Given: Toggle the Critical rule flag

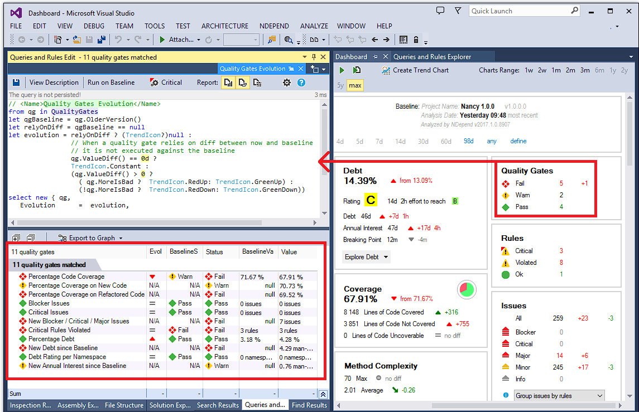Looking at the screenshot, I should point(166,83).
